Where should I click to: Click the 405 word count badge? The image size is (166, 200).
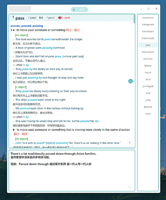[x=82, y=10]
